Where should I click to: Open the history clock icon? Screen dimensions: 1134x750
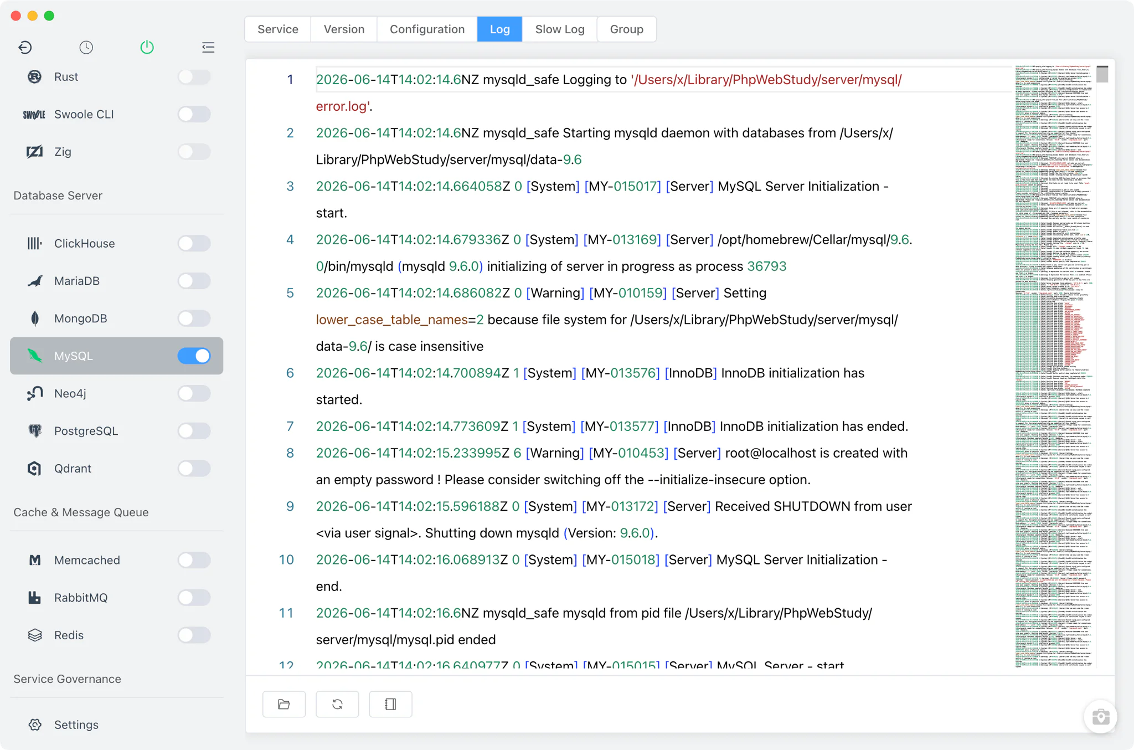[86, 48]
